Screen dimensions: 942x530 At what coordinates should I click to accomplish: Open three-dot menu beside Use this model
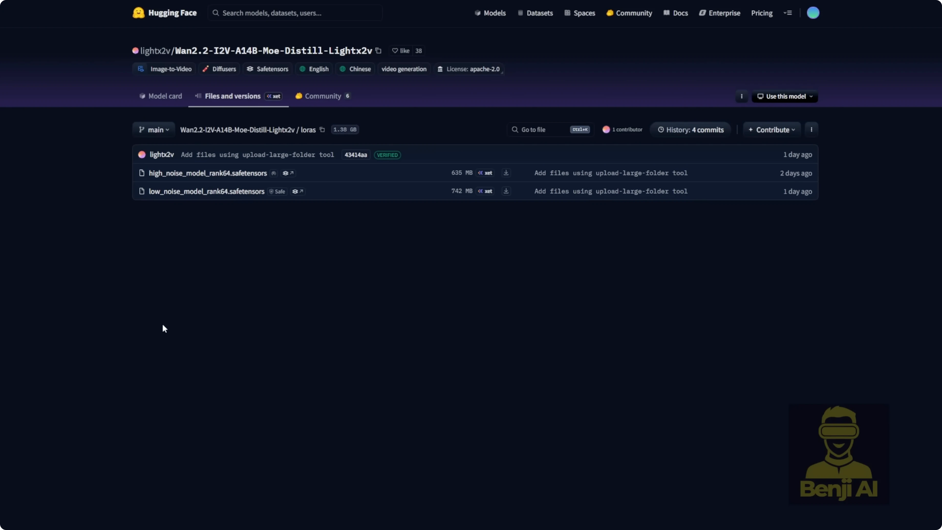(741, 96)
